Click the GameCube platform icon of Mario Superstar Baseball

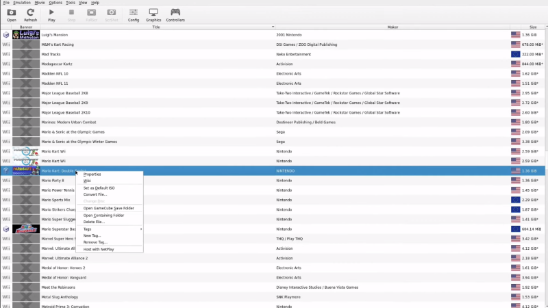6,229
